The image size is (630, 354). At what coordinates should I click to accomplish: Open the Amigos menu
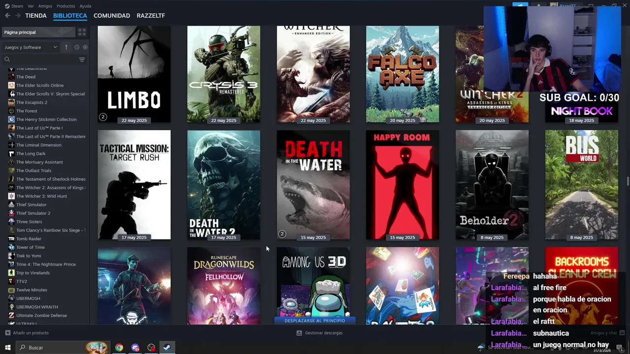[45, 6]
